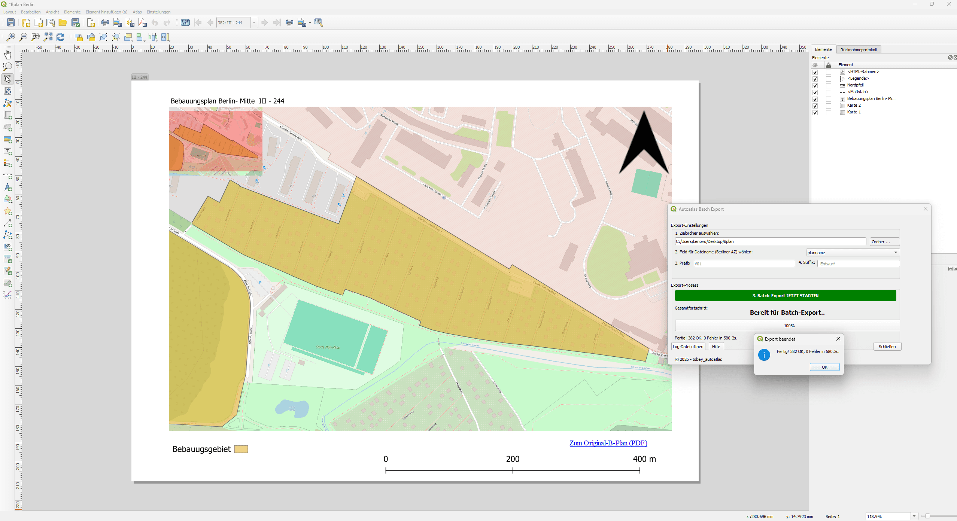
Task: Choose the Add map tool
Action: [7, 115]
